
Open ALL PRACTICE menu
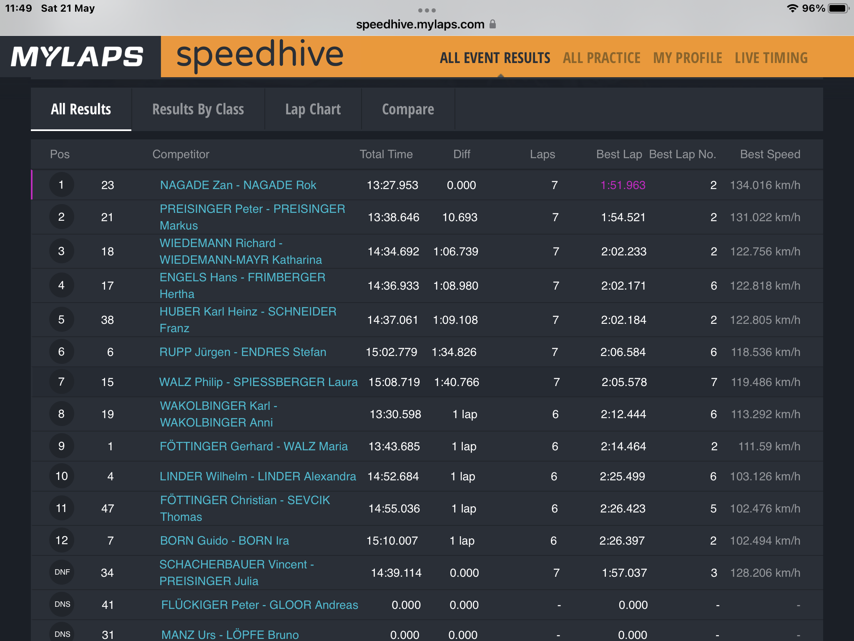[601, 58]
